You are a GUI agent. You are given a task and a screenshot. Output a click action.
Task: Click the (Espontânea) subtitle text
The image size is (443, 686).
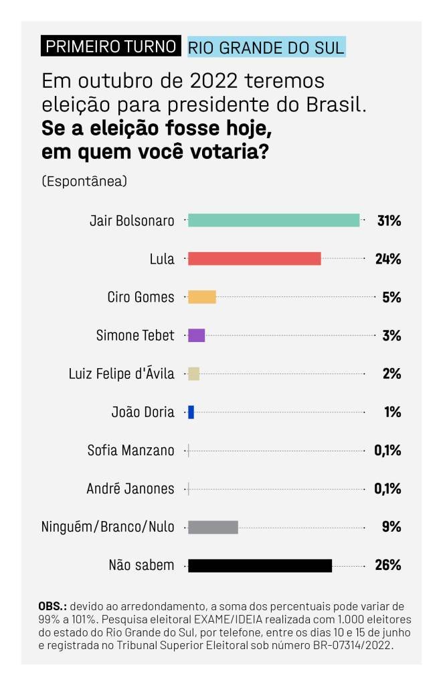click(84, 181)
